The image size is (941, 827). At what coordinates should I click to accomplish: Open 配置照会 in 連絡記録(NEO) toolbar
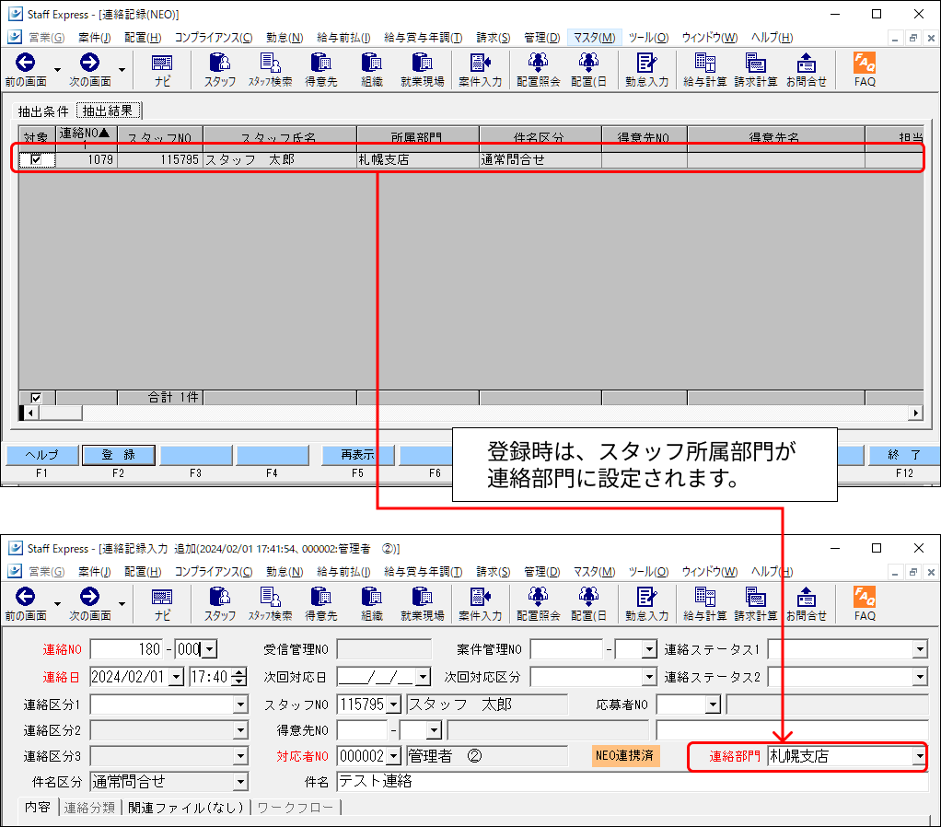pyautogui.click(x=539, y=70)
